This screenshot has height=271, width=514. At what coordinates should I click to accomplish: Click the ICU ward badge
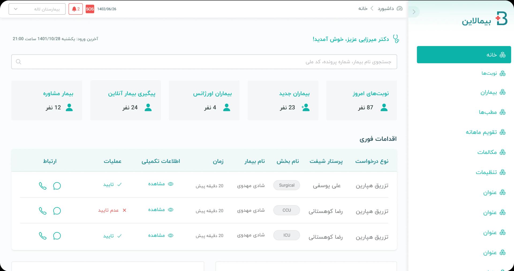tap(286, 235)
